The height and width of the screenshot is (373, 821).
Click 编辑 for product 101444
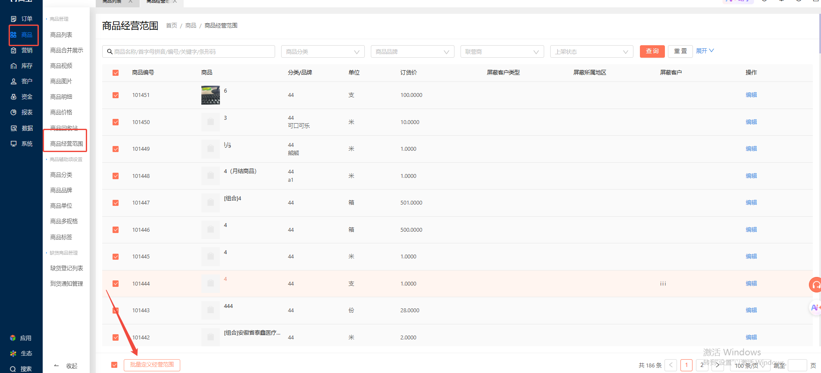pyautogui.click(x=751, y=283)
